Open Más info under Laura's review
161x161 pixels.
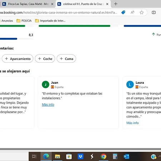pos(132,123)
